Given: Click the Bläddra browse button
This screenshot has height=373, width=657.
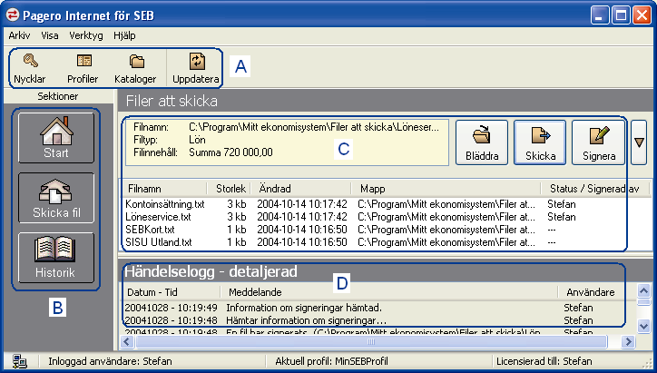Looking at the screenshot, I should coord(482,142).
